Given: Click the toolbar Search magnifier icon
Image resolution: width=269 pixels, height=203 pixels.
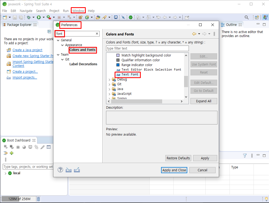Looking at the screenshot, I should coord(247,17).
